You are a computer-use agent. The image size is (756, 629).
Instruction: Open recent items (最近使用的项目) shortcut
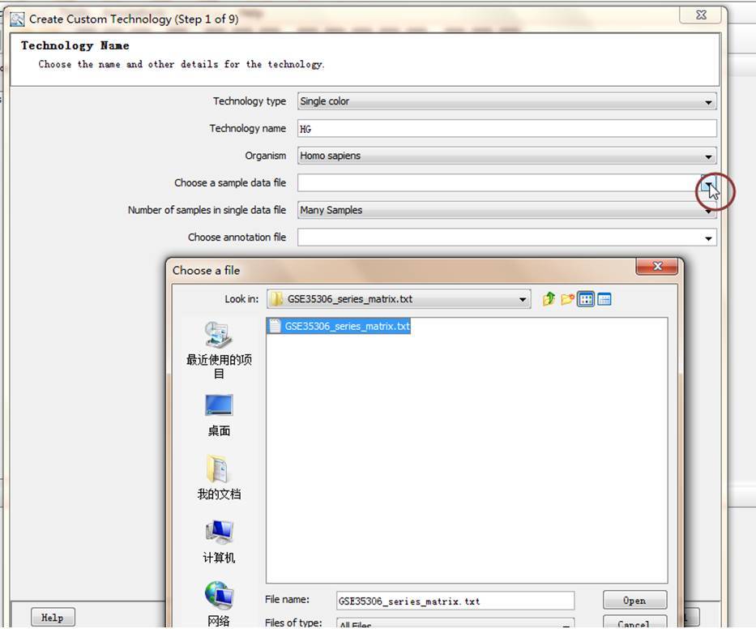pos(219,351)
